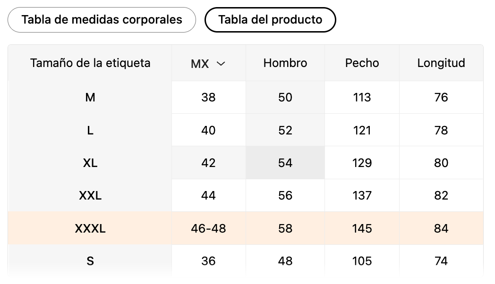Image resolution: width=495 pixels, height=284 pixels.
Task: Select the XXL size row label
Action: [x=90, y=195]
